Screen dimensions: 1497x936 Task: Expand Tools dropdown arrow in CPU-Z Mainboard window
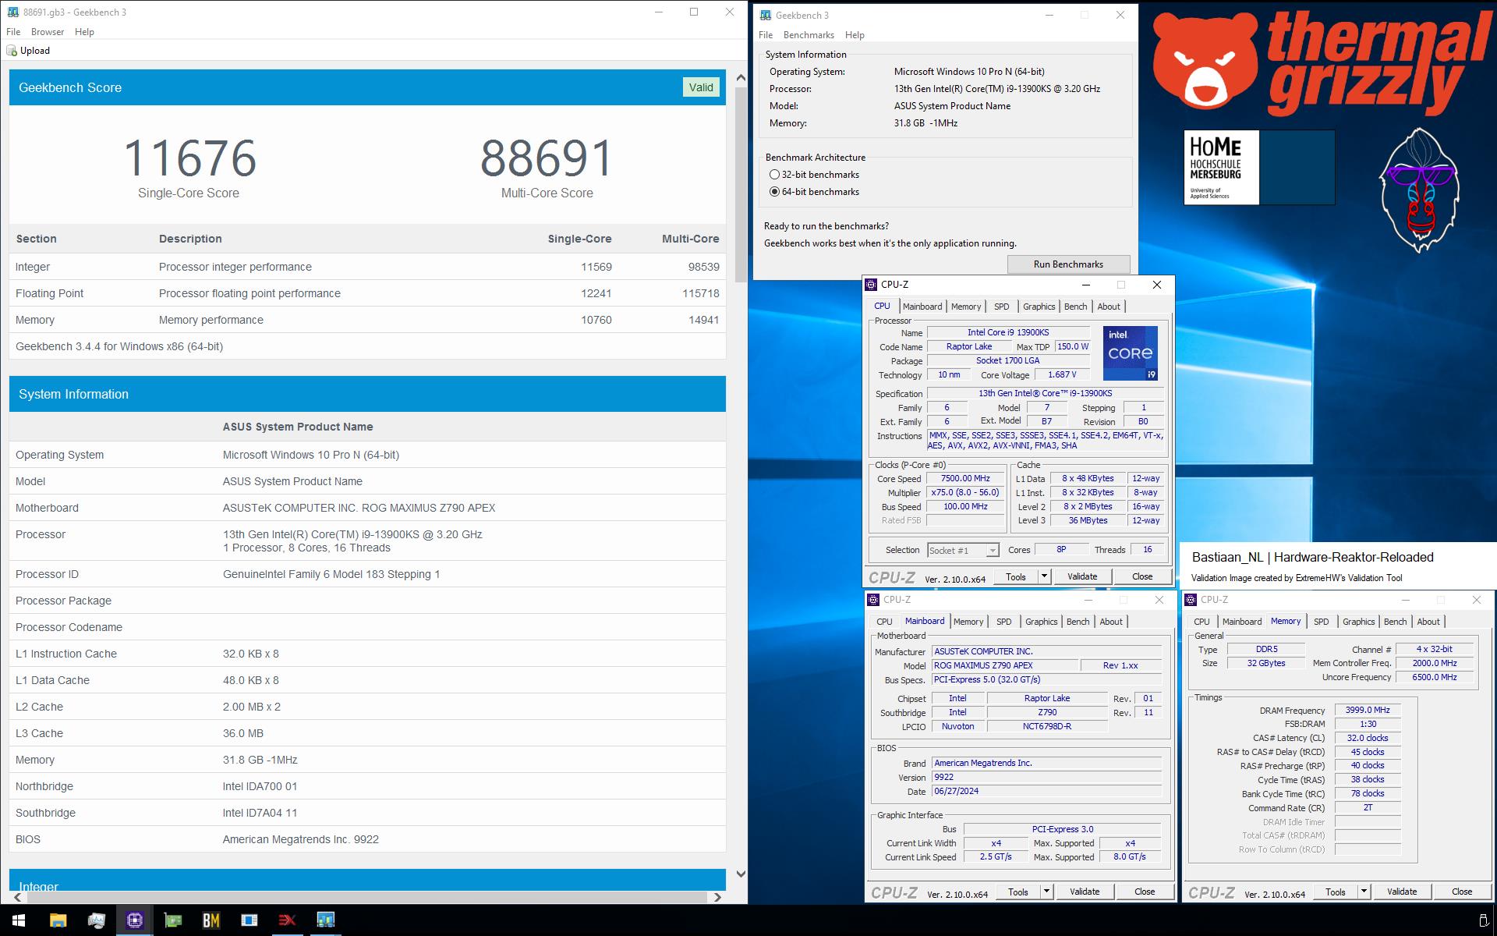tap(1046, 892)
